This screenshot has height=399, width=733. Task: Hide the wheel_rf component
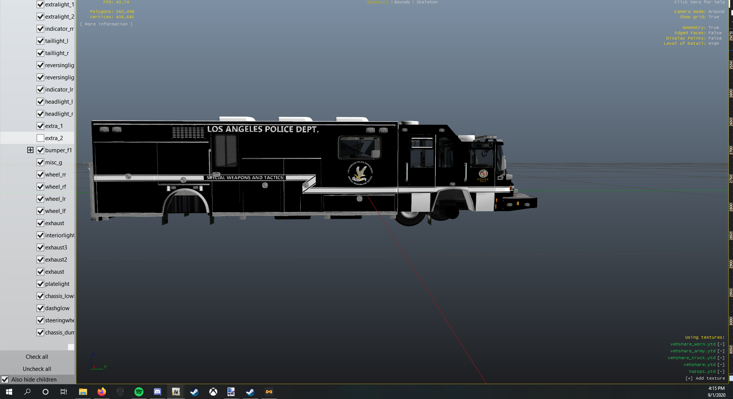pyautogui.click(x=41, y=187)
